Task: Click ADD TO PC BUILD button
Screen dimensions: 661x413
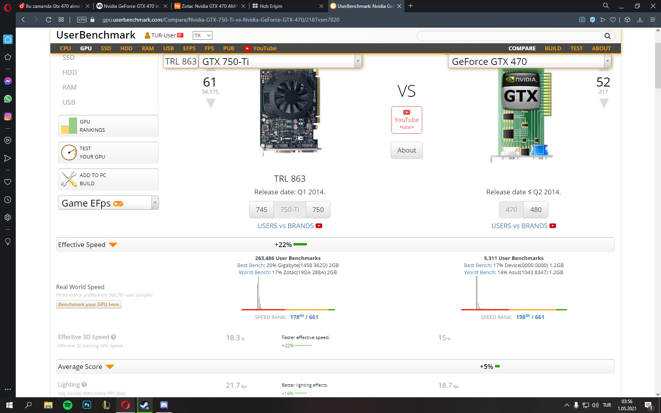Action: 109,179
